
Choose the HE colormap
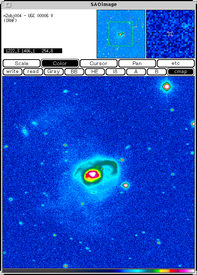click(x=95, y=72)
